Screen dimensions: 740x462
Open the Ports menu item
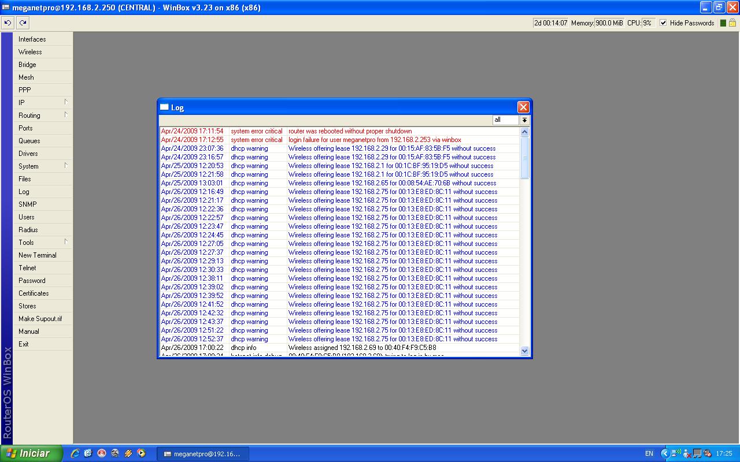[x=43, y=128]
